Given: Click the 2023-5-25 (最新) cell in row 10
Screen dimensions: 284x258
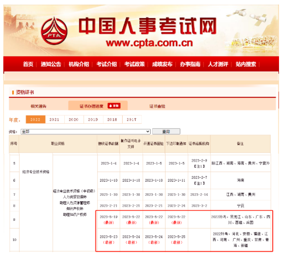Looking at the screenshot, I should coord(176,240).
